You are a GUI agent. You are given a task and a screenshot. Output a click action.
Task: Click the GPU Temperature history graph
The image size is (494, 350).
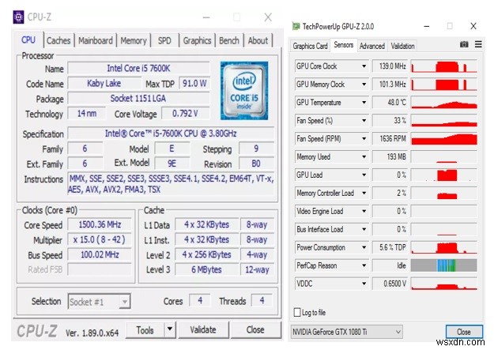click(x=444, y=103)
